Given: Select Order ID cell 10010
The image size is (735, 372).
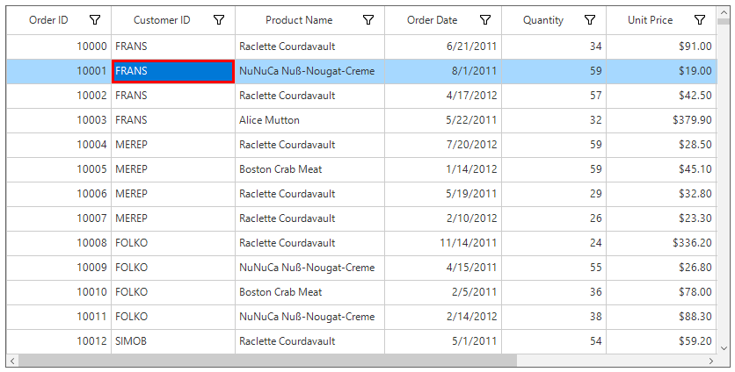Looking at the screenshot, I should [59, 292].
